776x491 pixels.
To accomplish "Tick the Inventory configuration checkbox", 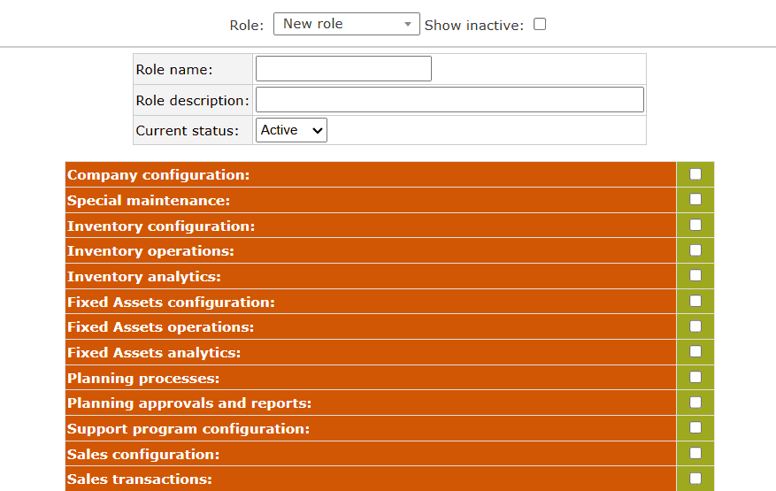I will (695, 225).
